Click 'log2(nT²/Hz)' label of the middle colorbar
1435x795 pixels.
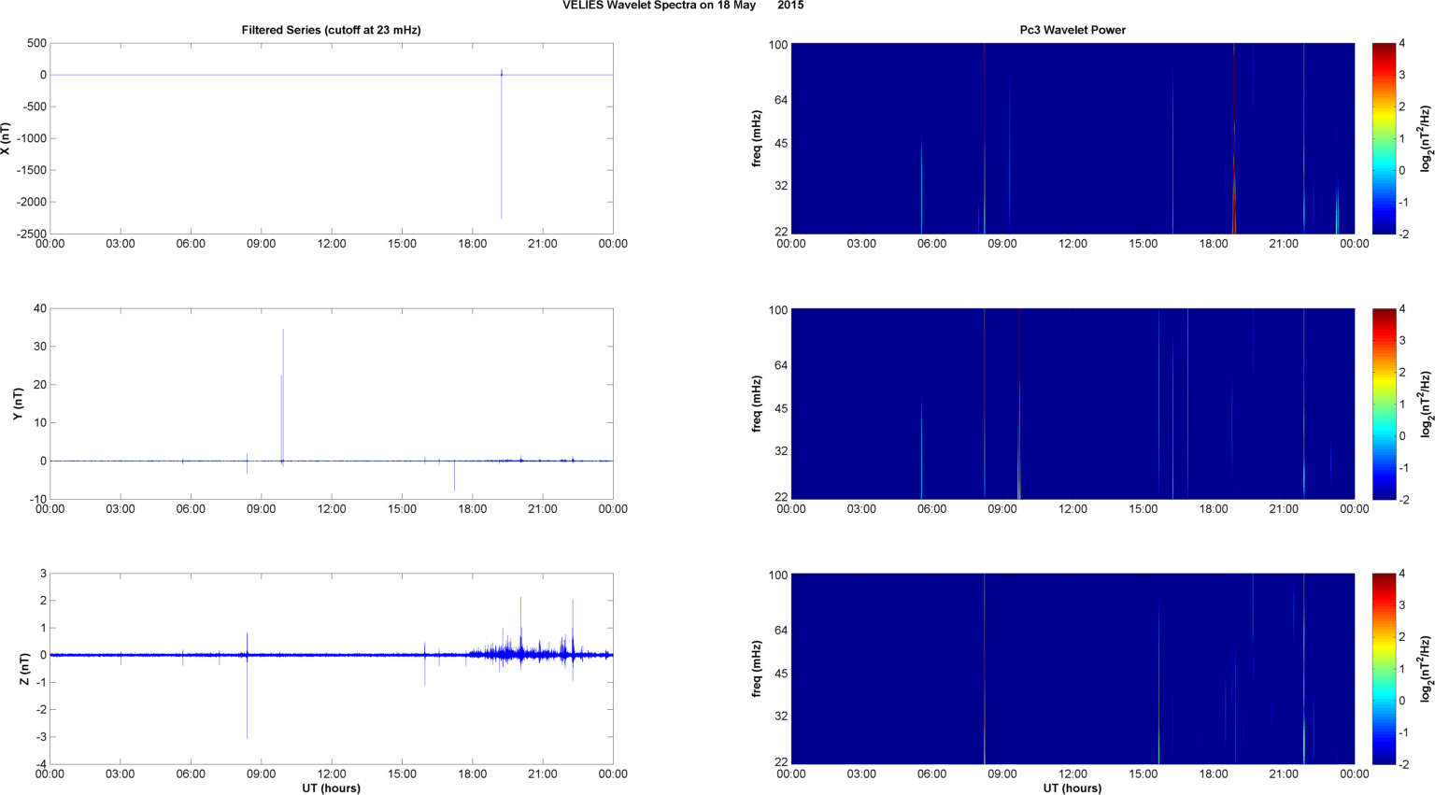pos(1426,404)
